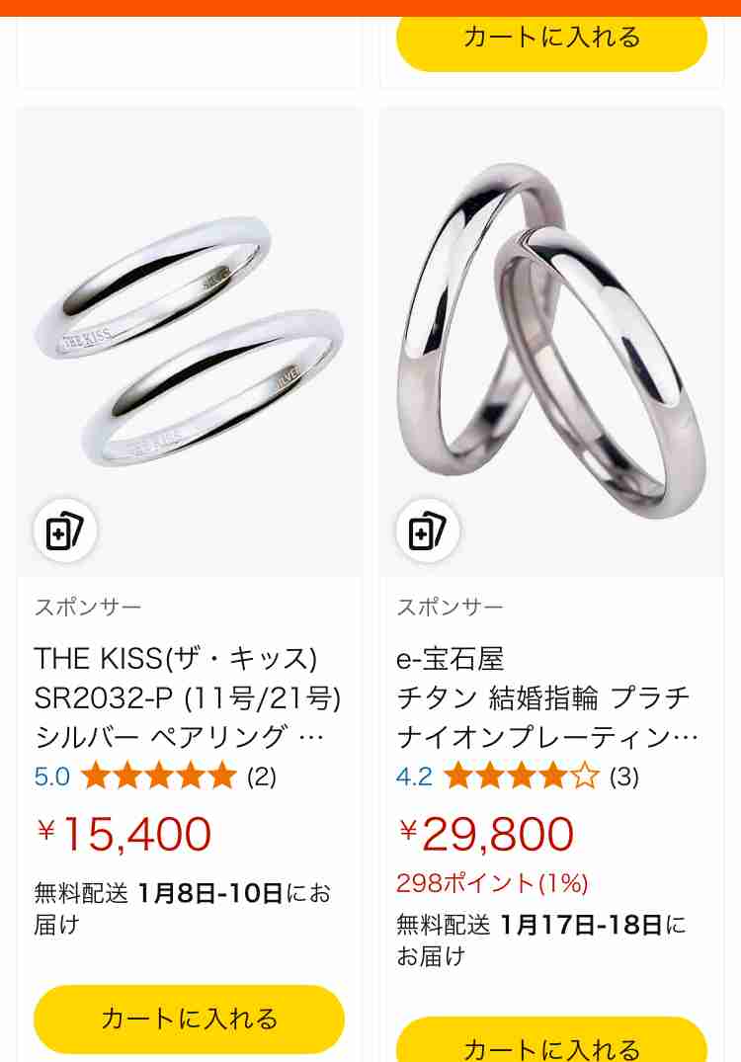Select the ¥15,400 price
The height and width of the screenshot is (1062, 741).
coord(123,834)
